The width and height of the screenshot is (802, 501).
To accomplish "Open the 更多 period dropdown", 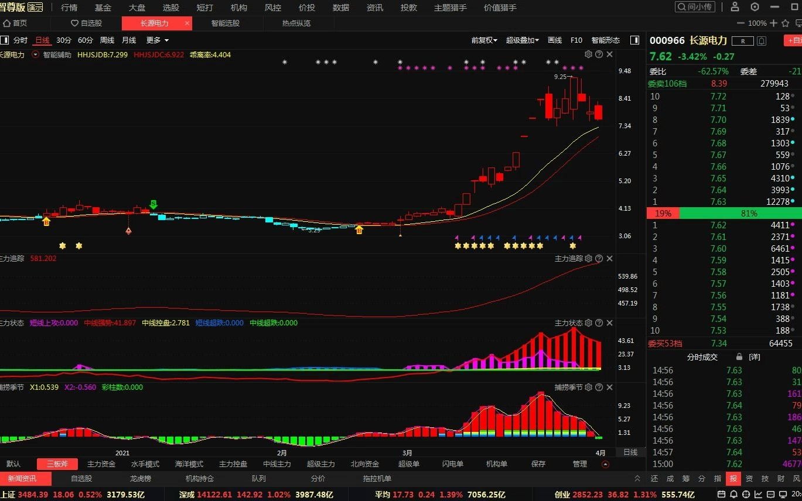I will click(x=158, y=40).
